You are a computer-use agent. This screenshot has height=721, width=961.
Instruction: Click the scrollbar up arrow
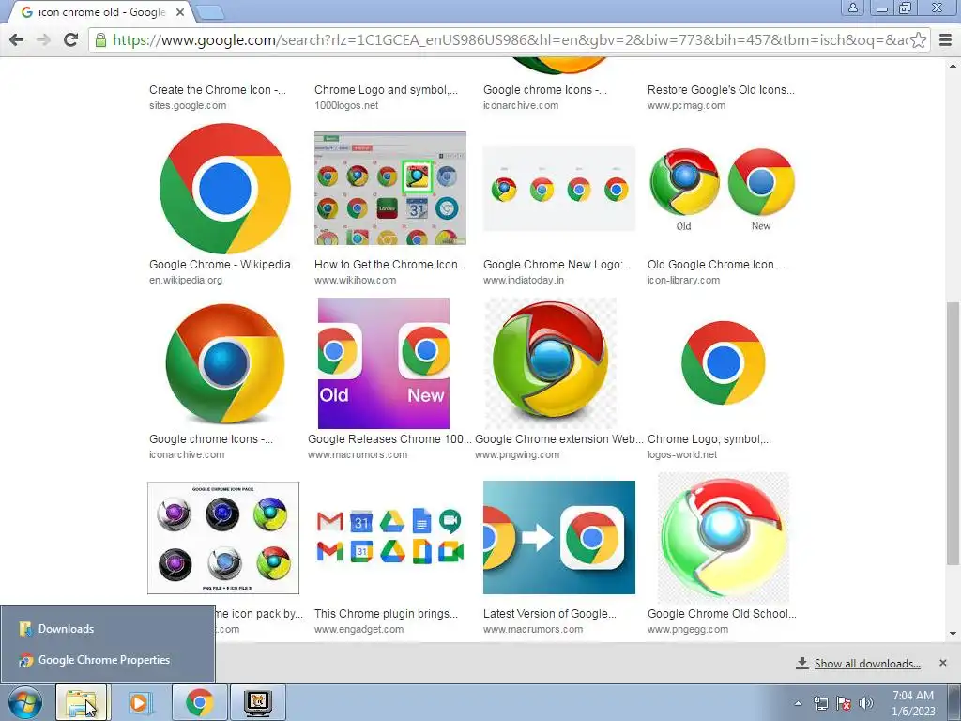coord(953,66)
